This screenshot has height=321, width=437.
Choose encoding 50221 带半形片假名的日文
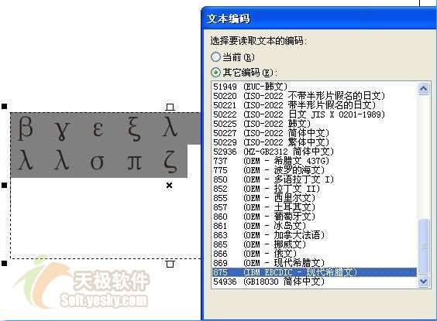coord(314,105)
